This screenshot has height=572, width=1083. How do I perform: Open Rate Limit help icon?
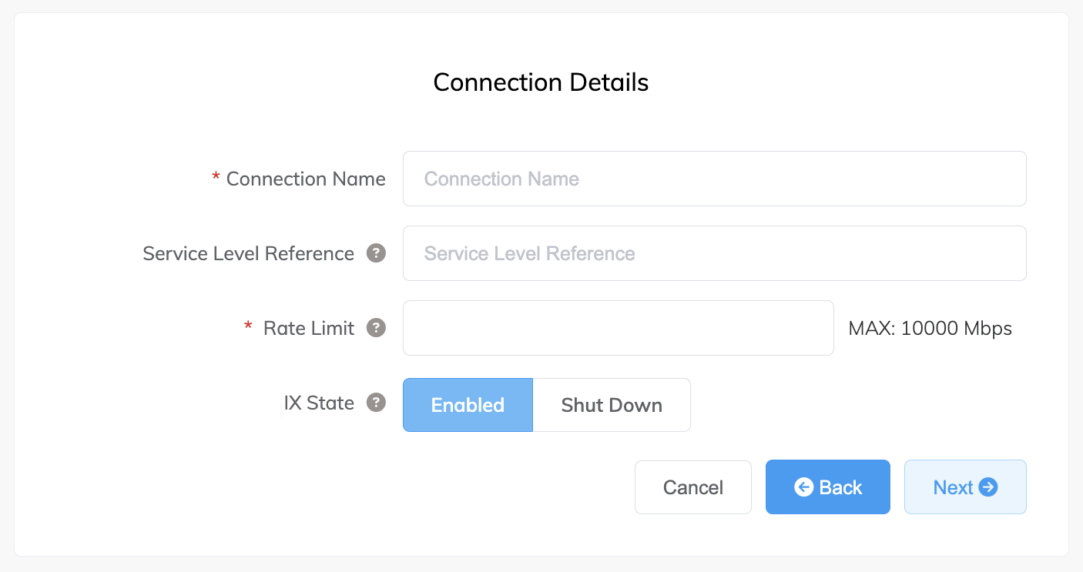(x=376, y=328)
